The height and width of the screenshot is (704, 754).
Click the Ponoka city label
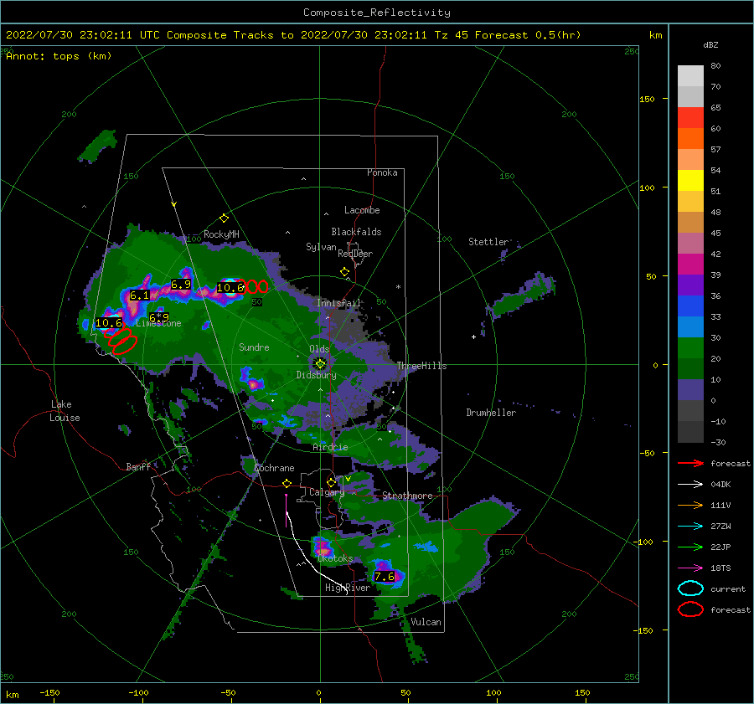click(x=382, y=172)
